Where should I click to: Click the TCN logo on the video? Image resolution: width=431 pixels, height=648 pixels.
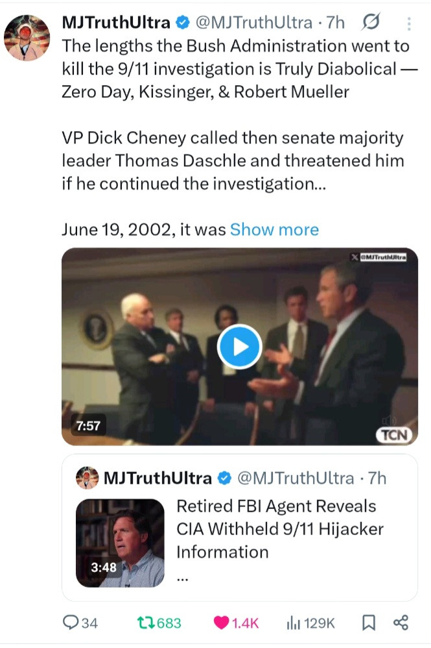tap(395, 434)
